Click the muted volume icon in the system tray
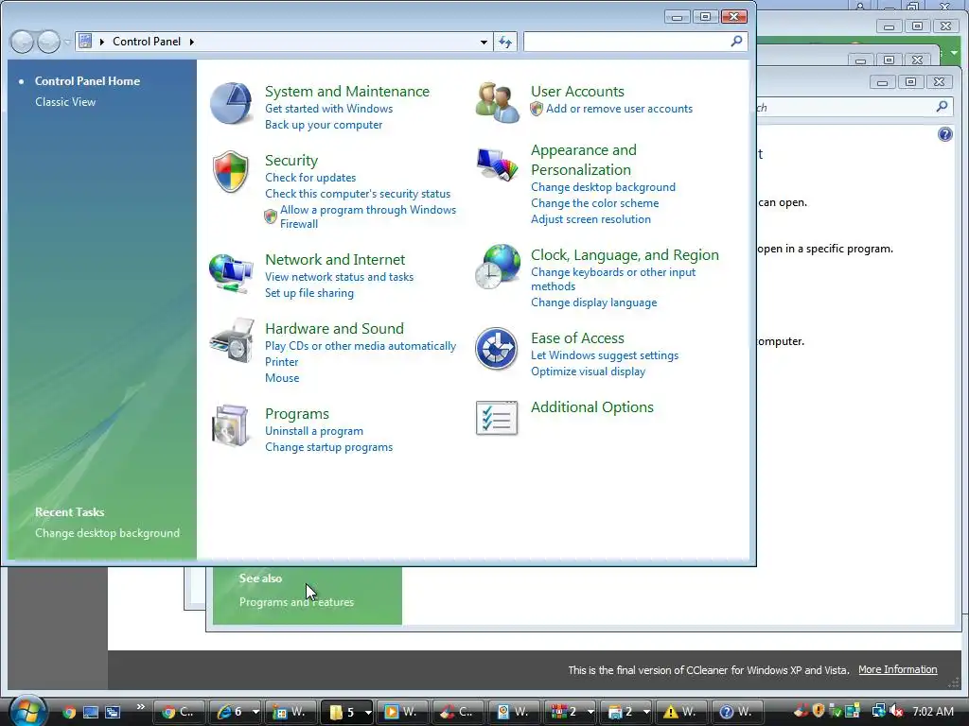Viewport: 969px width, 726px height. pos(897,711)
